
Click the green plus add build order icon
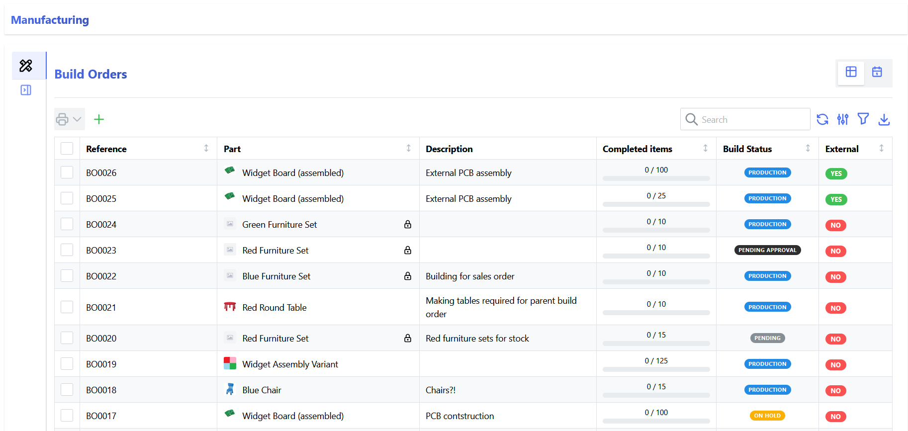point(99,119)
